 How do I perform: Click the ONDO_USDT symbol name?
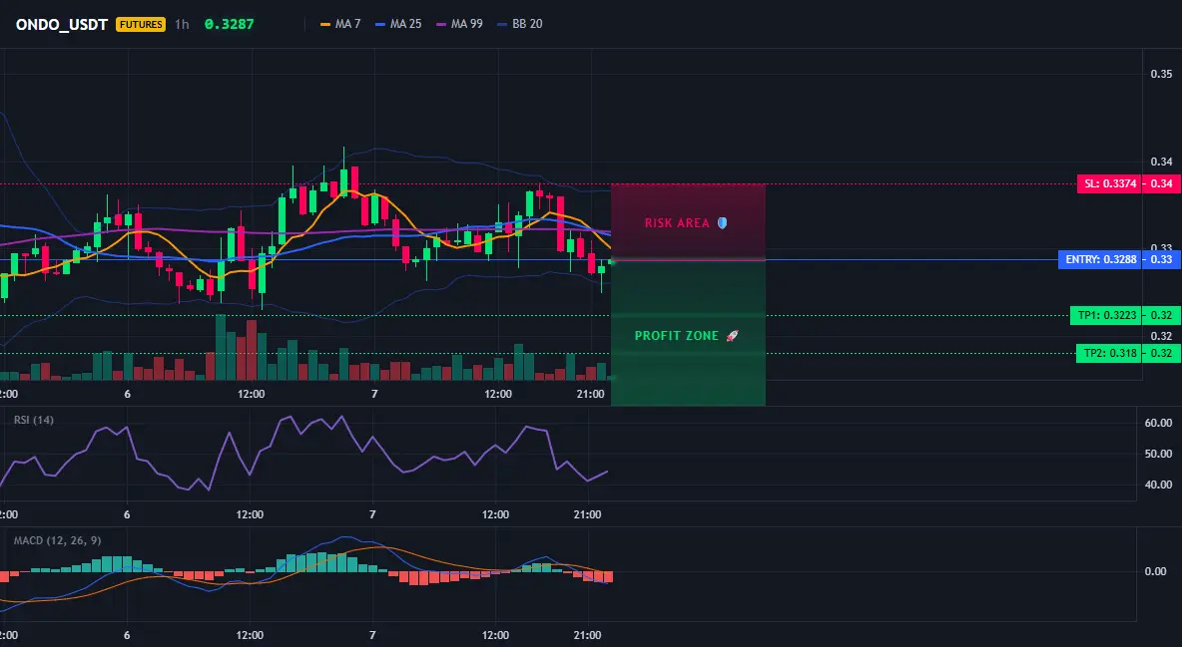[x=63, y=24]
